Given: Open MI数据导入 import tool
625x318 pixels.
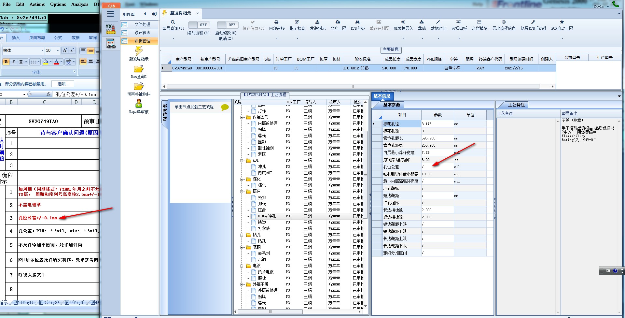Looking at the screenshot, I should 403,22.
